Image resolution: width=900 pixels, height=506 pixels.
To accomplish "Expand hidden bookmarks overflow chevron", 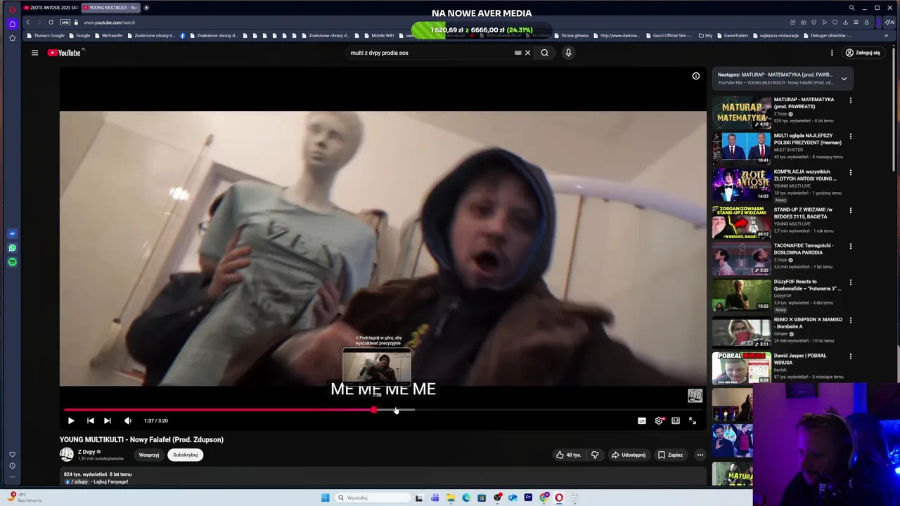I will [887, 35].
